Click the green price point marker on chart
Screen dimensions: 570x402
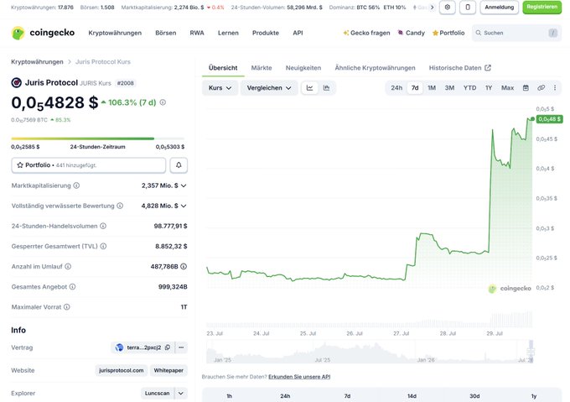pyautogui.click(x=532, y=119)
